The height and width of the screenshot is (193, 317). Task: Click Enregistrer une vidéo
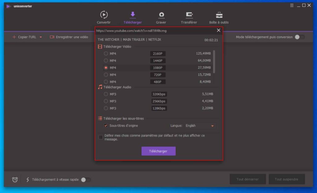[x=69, y=37]
